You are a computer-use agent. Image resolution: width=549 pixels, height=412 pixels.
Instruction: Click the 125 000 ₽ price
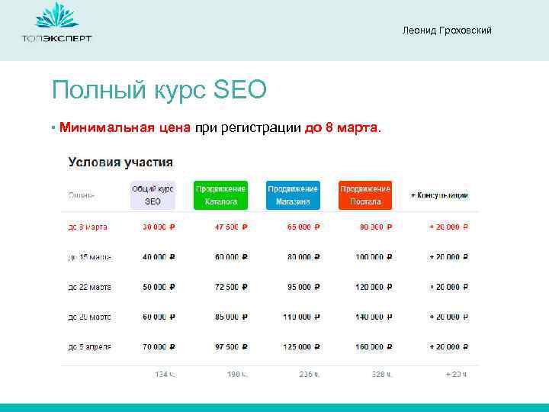301,347
